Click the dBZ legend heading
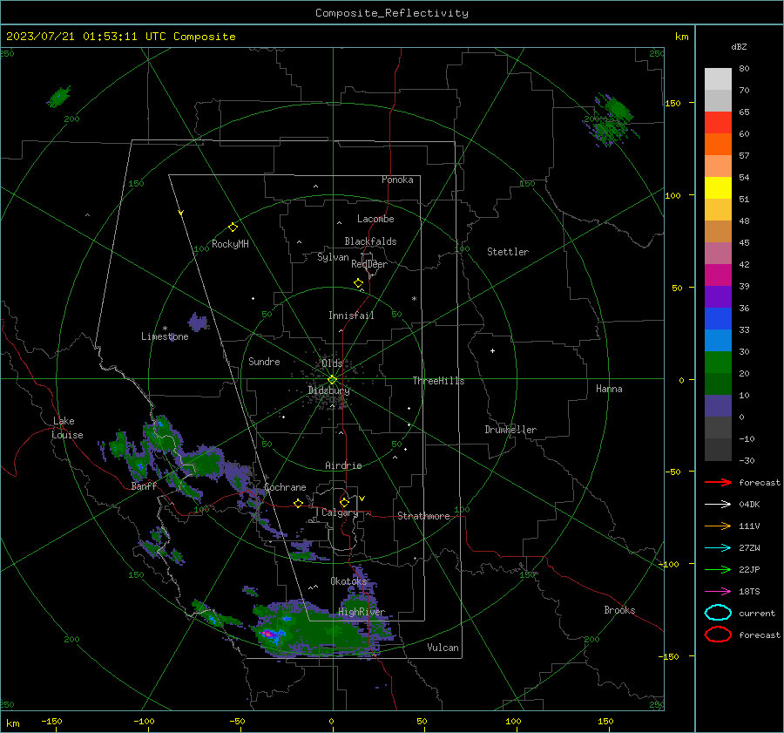The height and width of the screenshot is (733, 784). [x=739, y=47]
